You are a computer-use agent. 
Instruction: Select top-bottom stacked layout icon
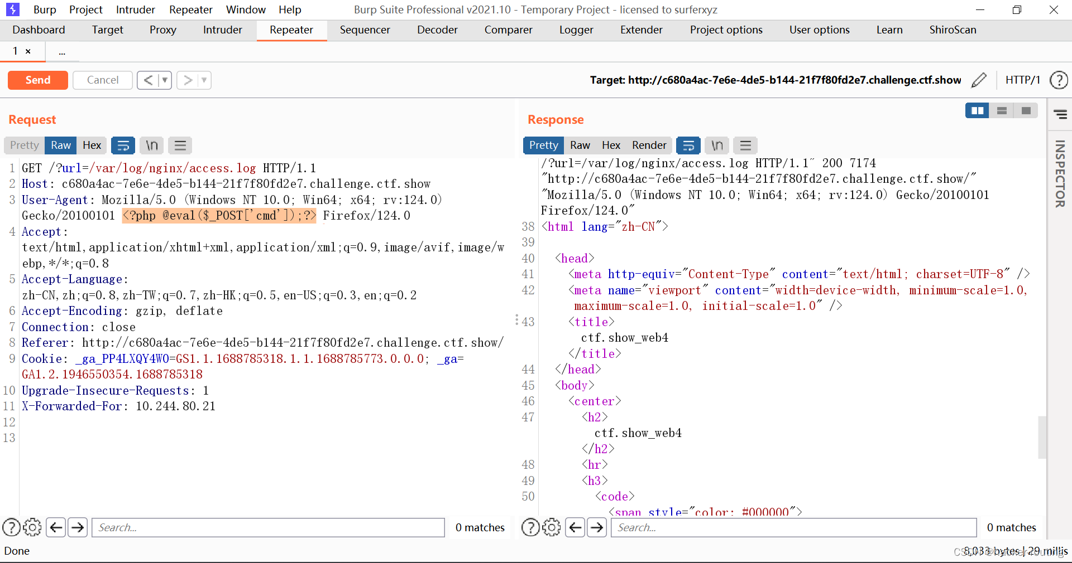point(1002,111)
